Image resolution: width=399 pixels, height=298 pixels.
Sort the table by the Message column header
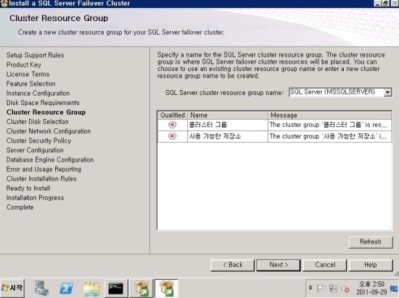click(330, 115)
